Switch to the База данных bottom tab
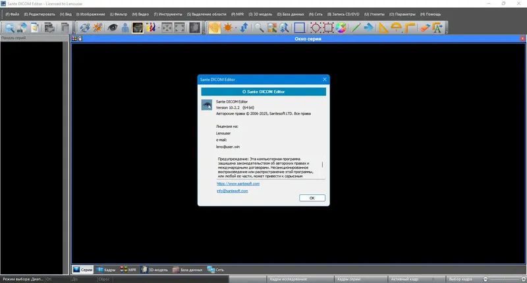The width and height of the screenshot is (527, 283). click(x=187, y=270)
